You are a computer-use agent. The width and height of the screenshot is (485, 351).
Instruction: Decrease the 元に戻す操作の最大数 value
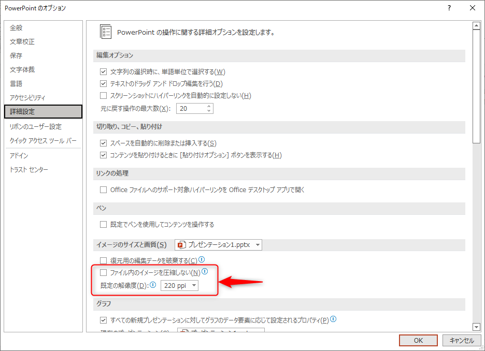(209, 111)
